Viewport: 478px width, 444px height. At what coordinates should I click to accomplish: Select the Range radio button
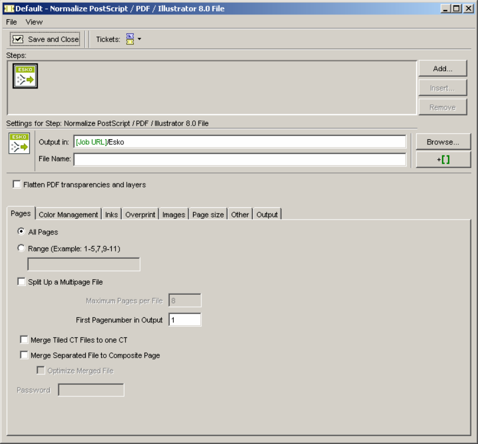(21, 248)
